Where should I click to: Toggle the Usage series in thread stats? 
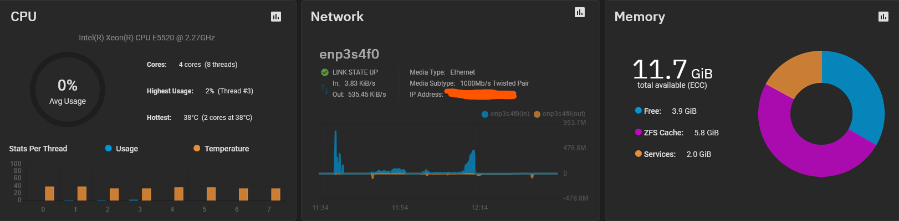(121, 149)
